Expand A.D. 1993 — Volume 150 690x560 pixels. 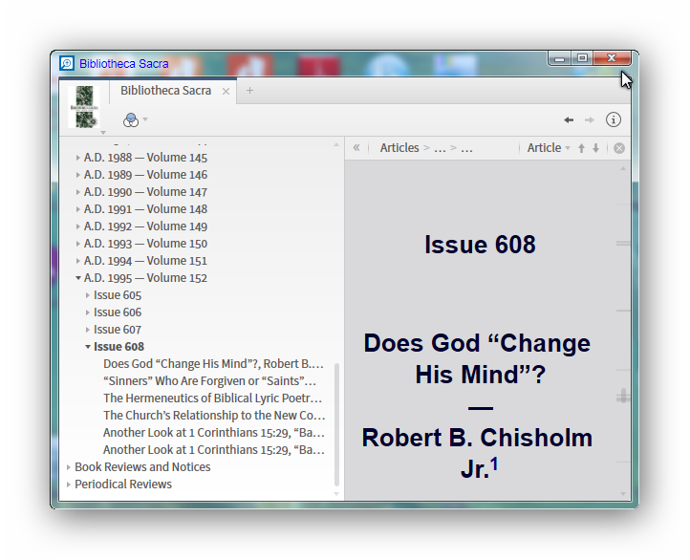(78, 244)
